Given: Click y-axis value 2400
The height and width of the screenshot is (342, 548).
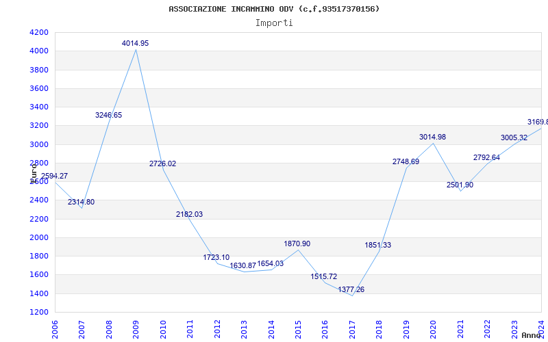Looking at the screenshot, I should (39, 200).
